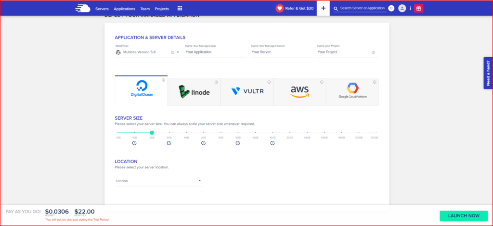The width and height of the screenshot is (493, 226).
Task: Click the info icon on DigitalOcean card
Action: click(x=164, y=80)
